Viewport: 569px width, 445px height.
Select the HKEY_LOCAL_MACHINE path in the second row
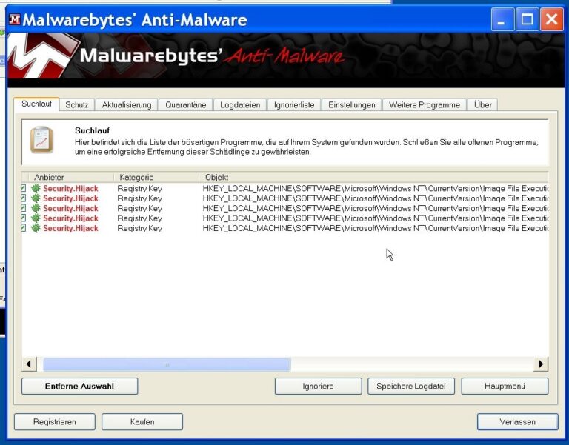pyautogui.click(x=375, y=198)
